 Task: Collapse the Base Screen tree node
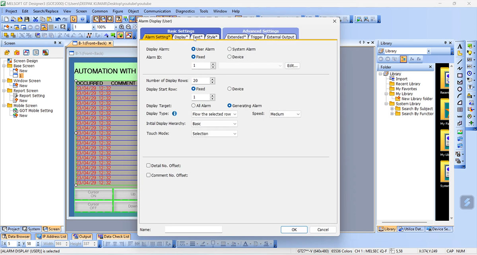(4, 66)
